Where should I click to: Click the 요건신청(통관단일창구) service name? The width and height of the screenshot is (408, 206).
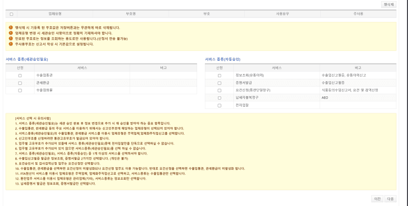tap(253, 90)
